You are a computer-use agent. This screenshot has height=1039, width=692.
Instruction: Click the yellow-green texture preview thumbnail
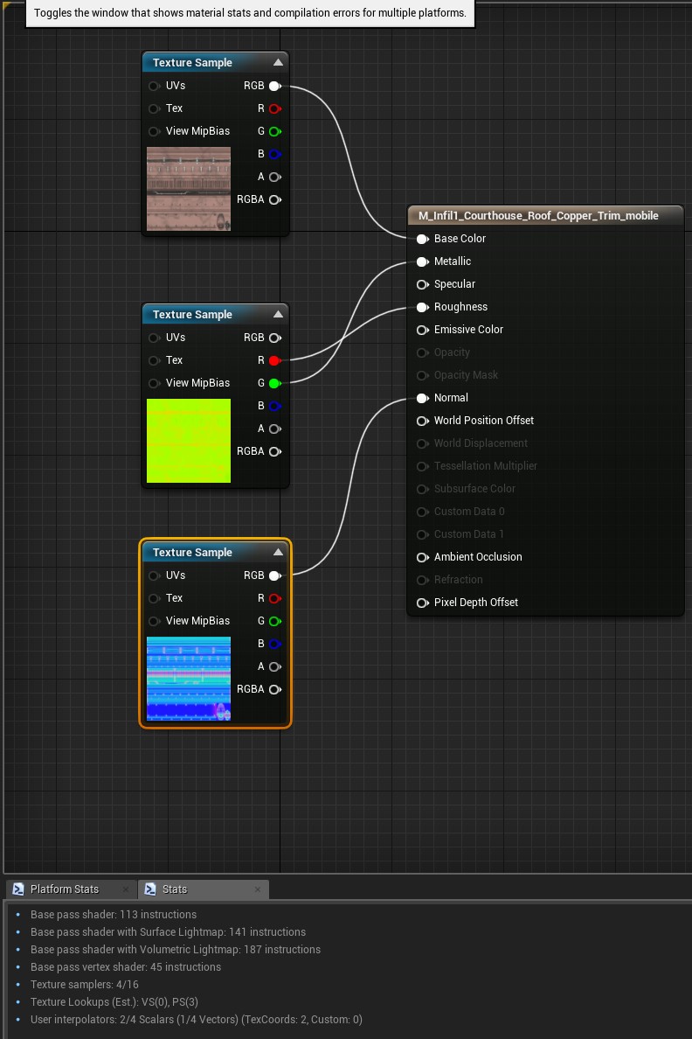click(189, 441)
